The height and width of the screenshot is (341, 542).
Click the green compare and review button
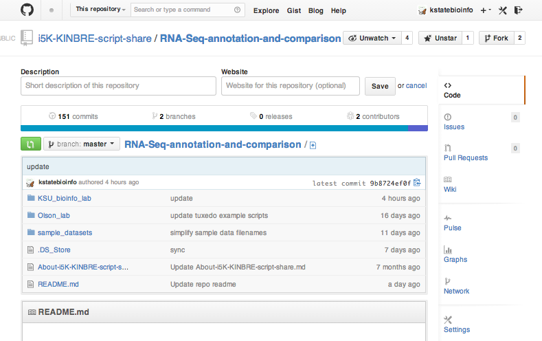point(31,144)
